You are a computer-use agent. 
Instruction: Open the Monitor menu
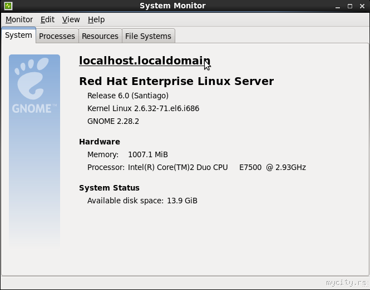pos(19,19)
